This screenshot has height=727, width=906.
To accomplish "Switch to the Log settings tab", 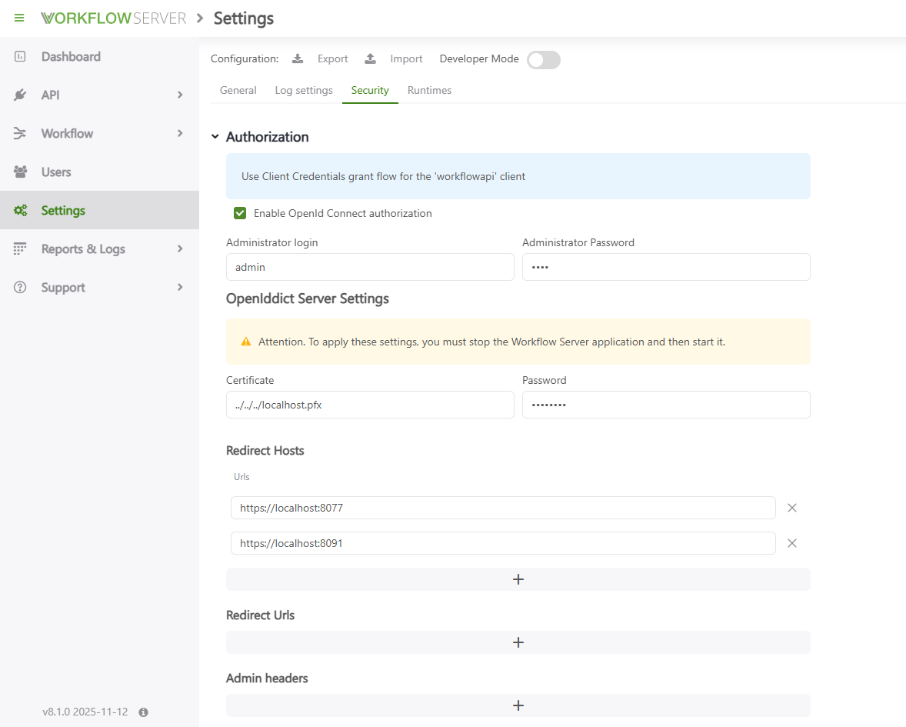I will (304, 91).
